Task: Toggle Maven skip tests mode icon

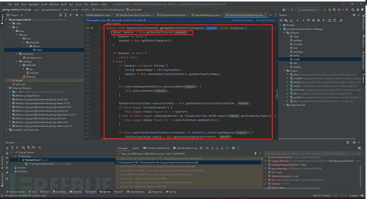Action: 318,20
